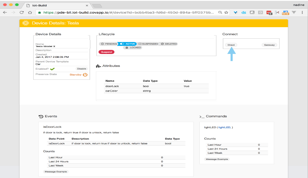This screenshot has height=178, width=308.
Task: Open the Chrome three-dot menu
Action: tap(302, 12)
